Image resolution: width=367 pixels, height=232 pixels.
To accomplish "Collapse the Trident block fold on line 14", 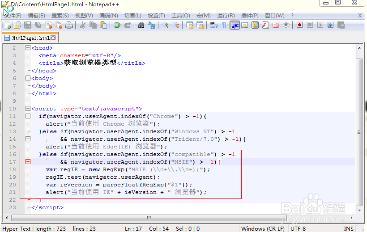I will (28, 139).
